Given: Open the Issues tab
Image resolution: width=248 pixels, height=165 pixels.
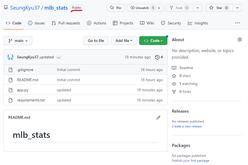Looking at the screenshot, I should pos(36,23).
